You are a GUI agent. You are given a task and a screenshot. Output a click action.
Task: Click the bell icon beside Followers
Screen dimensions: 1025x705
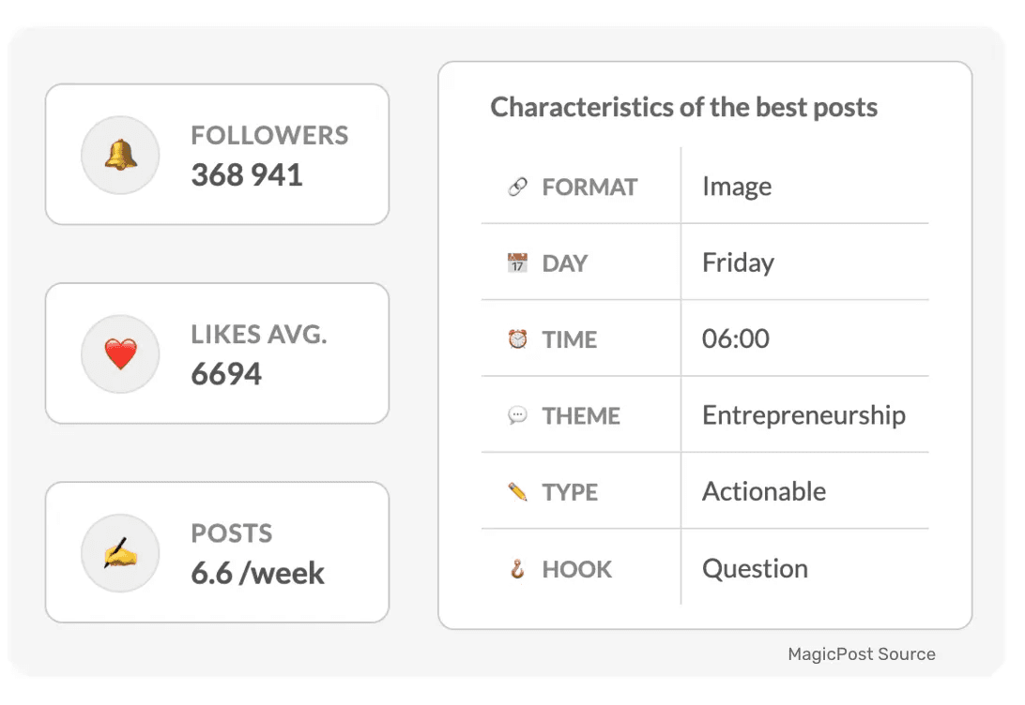pyautogui.click(x=120, y=156)
